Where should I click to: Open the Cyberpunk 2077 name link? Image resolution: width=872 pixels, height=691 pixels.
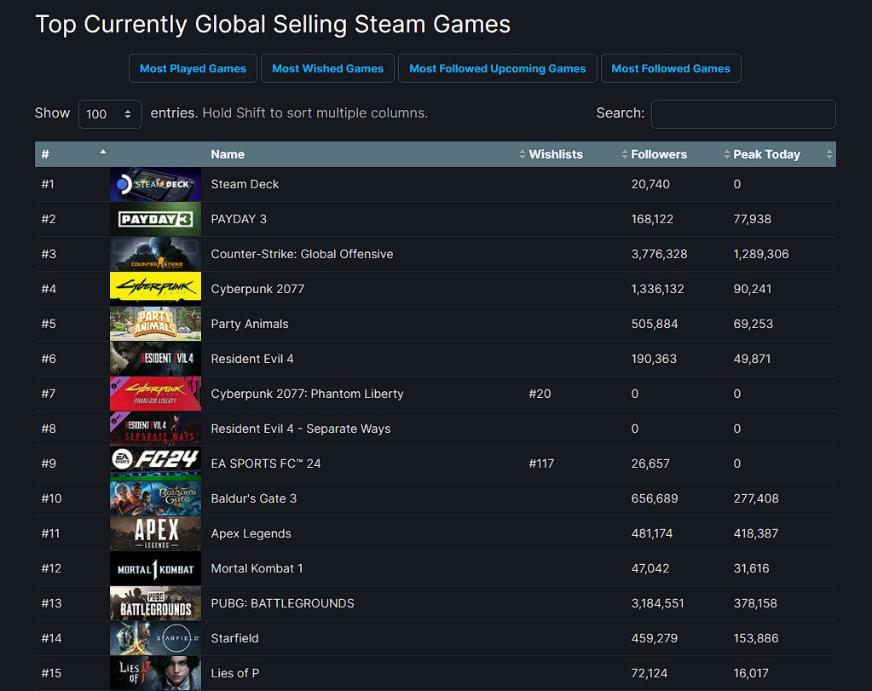(x=257, y=289)
